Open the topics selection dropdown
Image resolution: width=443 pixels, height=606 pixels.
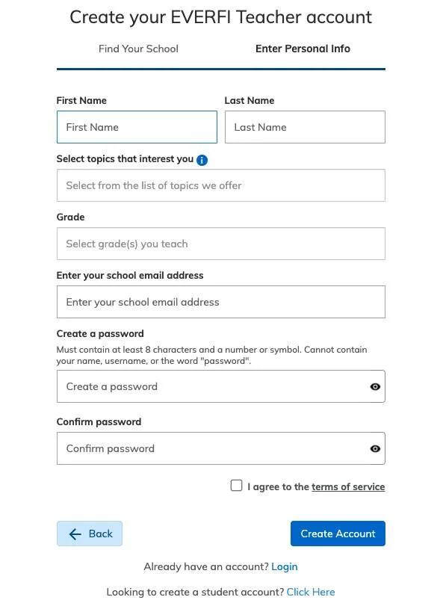click(x=221, y=185)
